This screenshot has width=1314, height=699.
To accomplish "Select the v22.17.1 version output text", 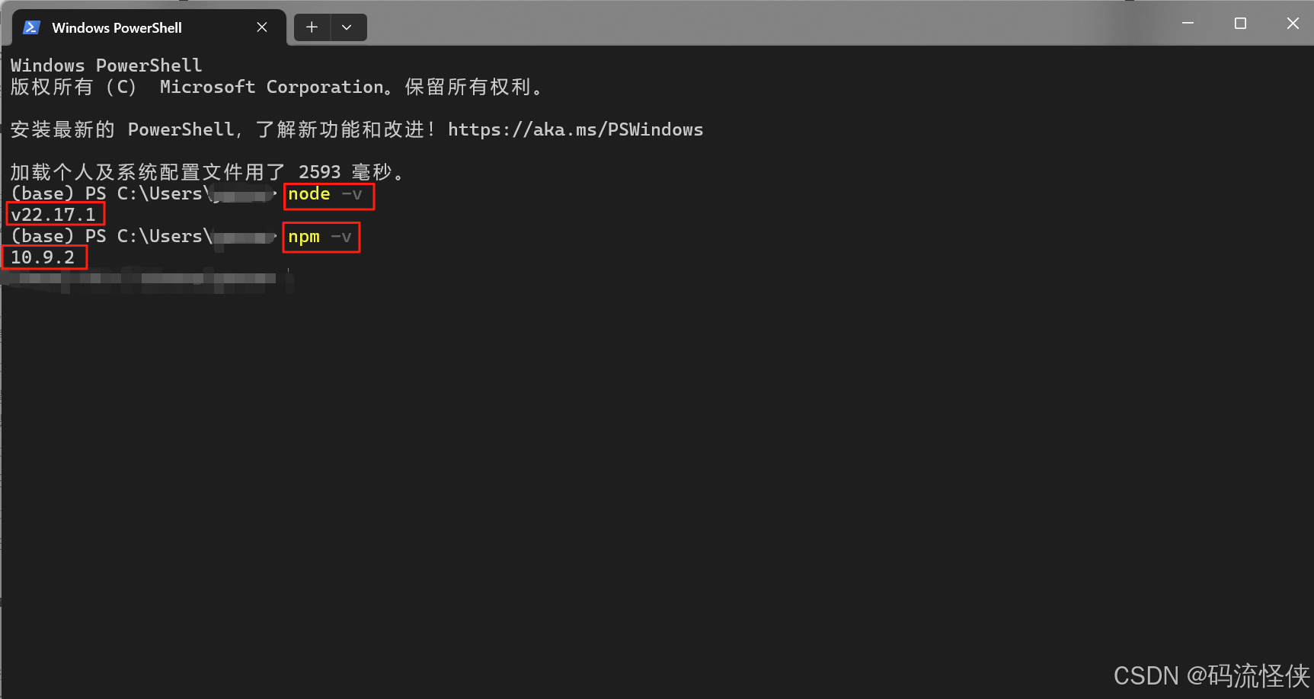I will point(54,214).
